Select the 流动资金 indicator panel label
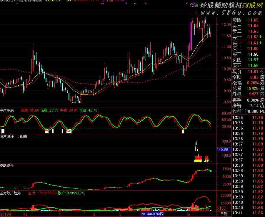This screenshot has width=265, height=217. (7, 165)
